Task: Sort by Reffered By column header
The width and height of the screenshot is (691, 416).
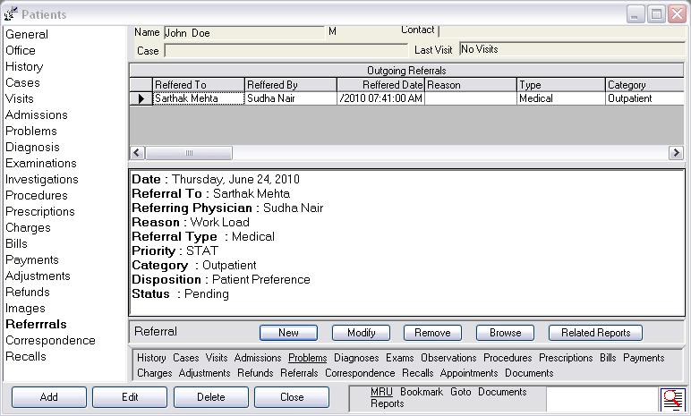Action: [290, 85]
